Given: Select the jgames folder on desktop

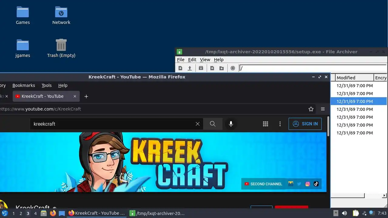Looking at the screenshot, I should 23,48.
